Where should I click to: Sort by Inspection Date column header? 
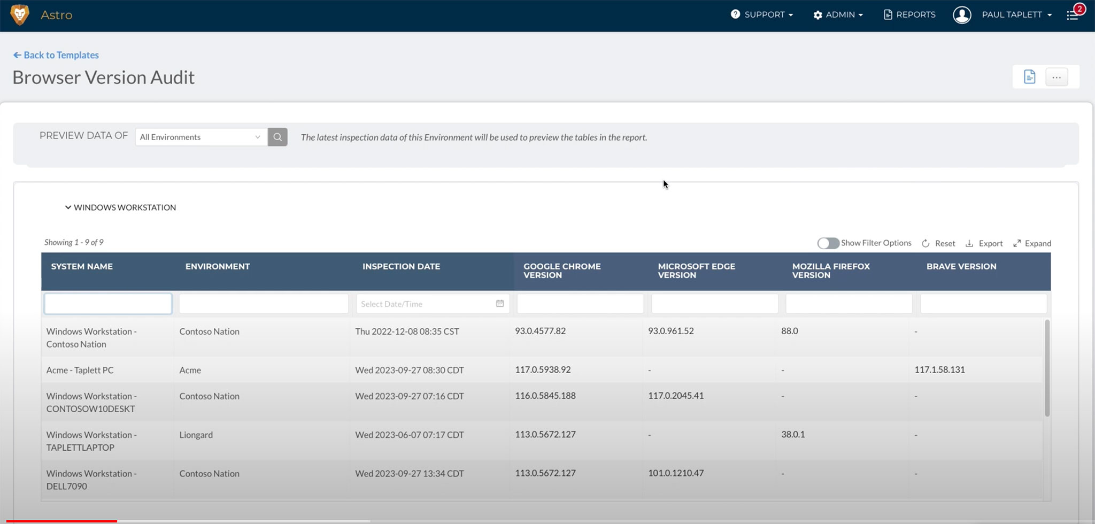point(401,266)
